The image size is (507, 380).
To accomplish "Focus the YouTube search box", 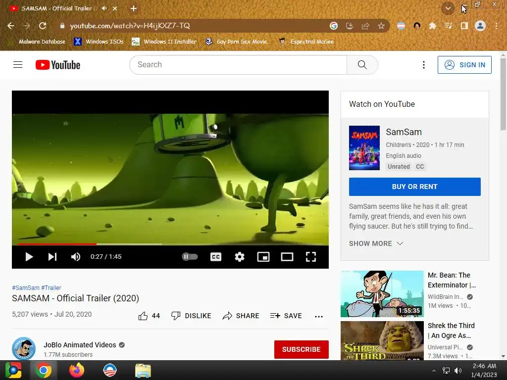I will point(238,65).
